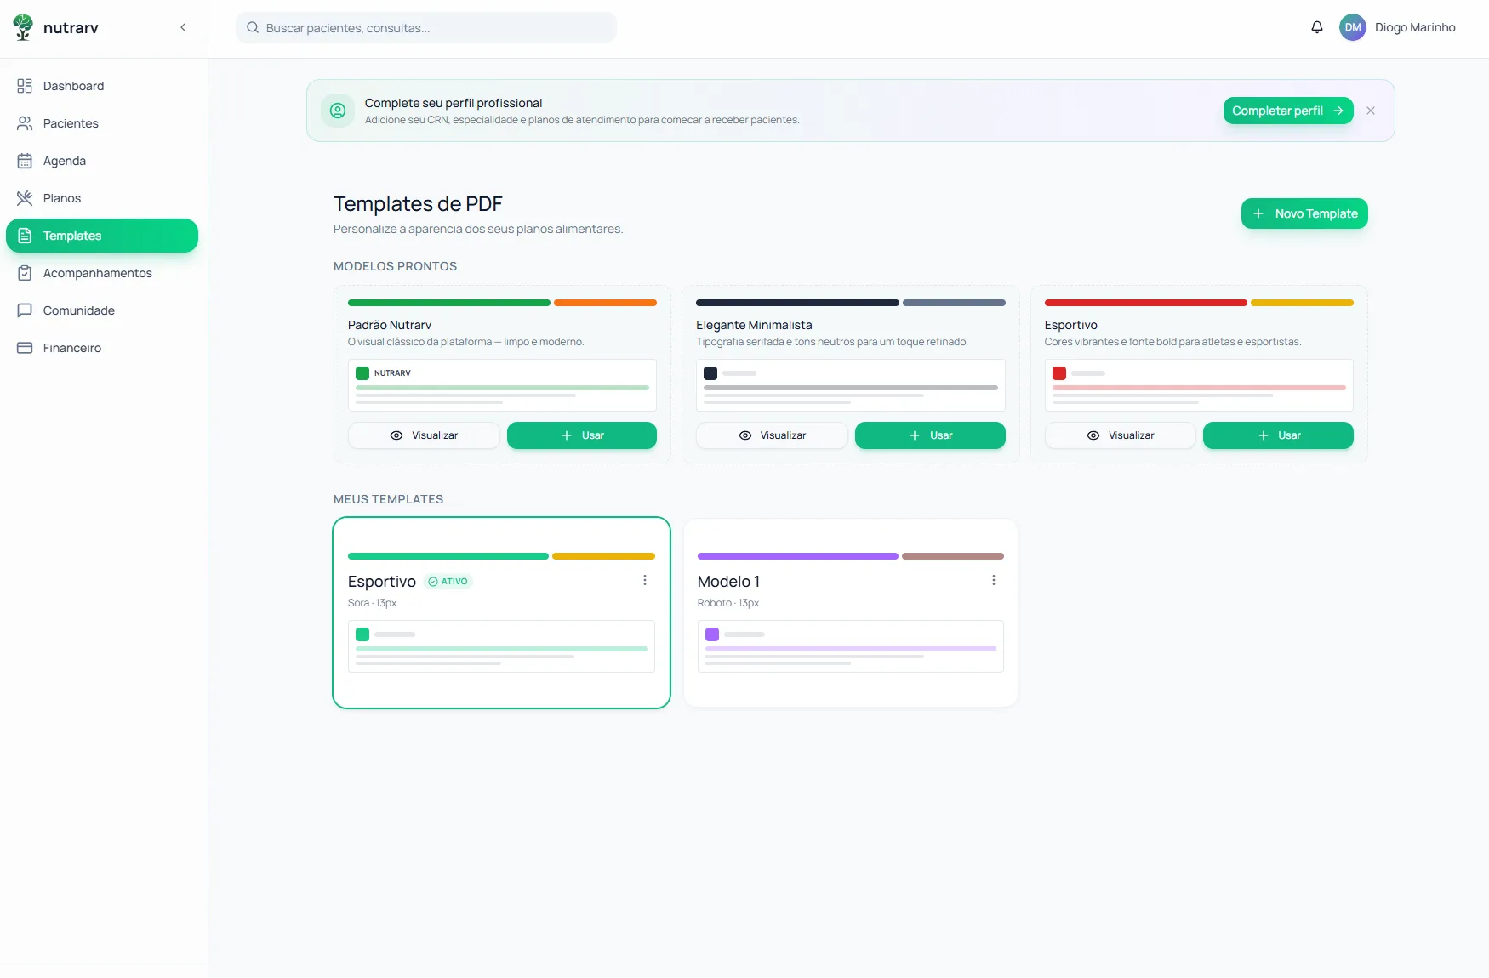This screenshot has width=1489, height=978.
Task: Click the eye icon on Padrão Nutrarv Visualizar
Action: click(x=396, y=435)
